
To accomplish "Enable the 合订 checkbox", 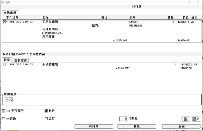I will (x=46, y=119).
